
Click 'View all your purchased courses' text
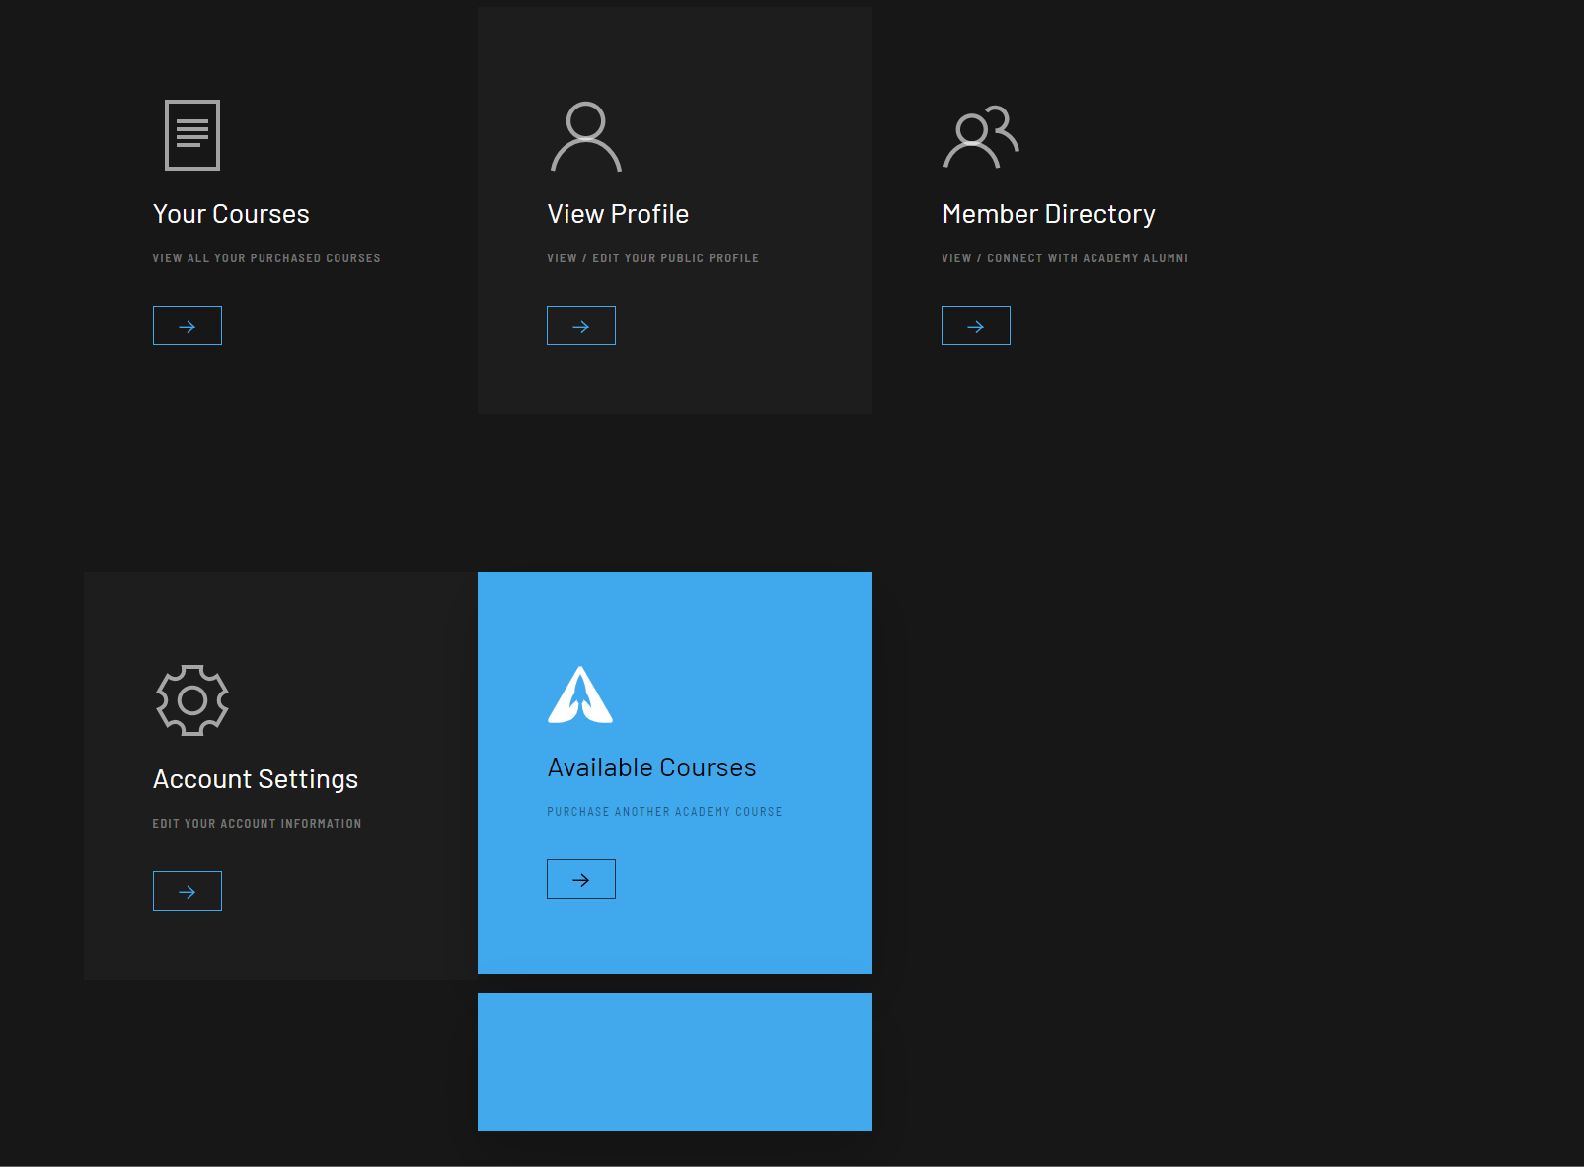266,258
